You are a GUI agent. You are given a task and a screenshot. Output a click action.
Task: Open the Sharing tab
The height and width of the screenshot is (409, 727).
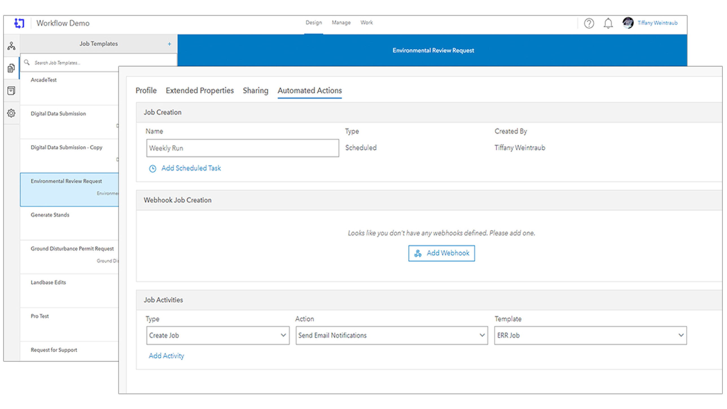click(x=255, y=91)
